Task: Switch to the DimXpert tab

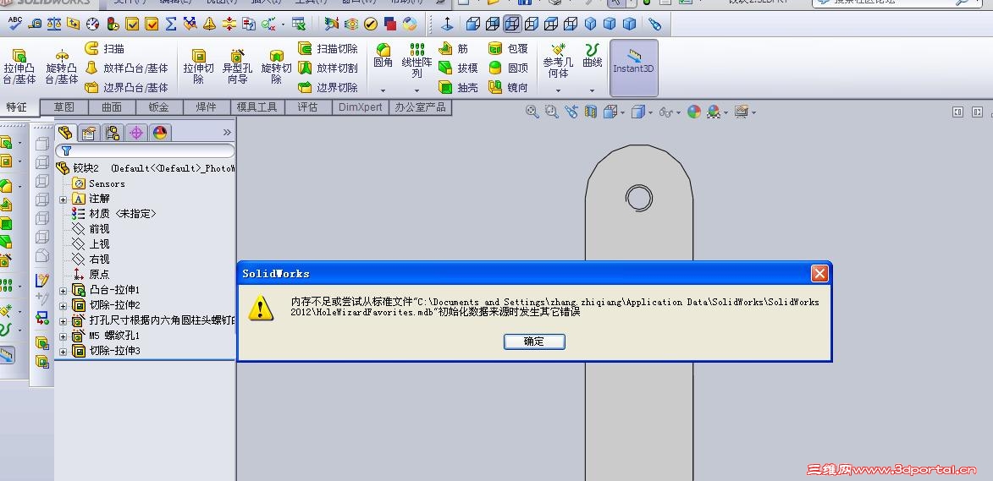Action: pos(361,107)
